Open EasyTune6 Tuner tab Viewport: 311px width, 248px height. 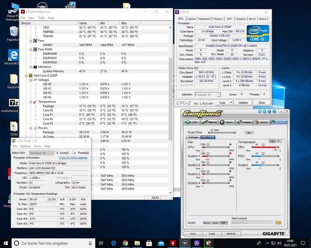pyautogui.click(x=227, y=122)
